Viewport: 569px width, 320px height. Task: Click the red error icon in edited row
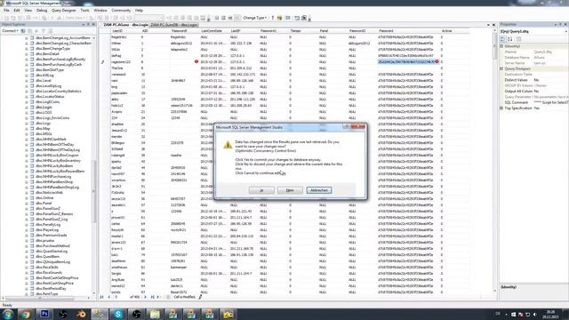coord(196,61)
